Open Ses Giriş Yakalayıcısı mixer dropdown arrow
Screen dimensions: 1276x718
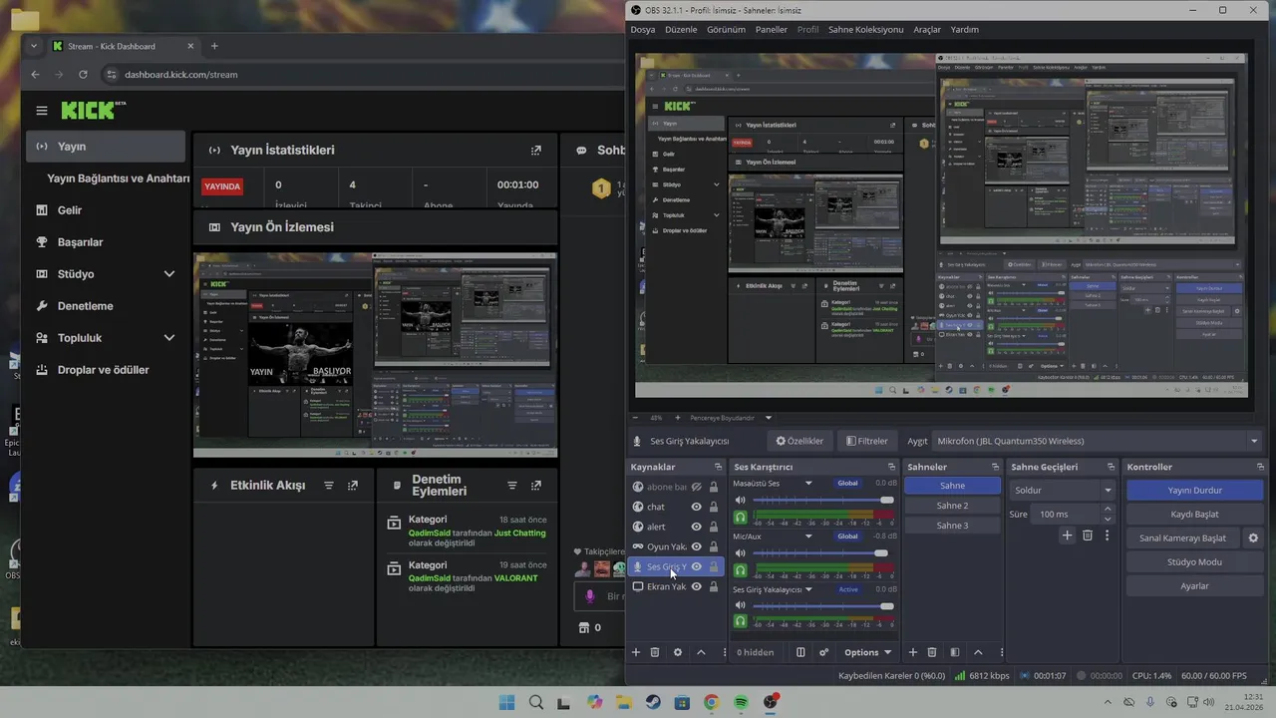coord(808,589)
